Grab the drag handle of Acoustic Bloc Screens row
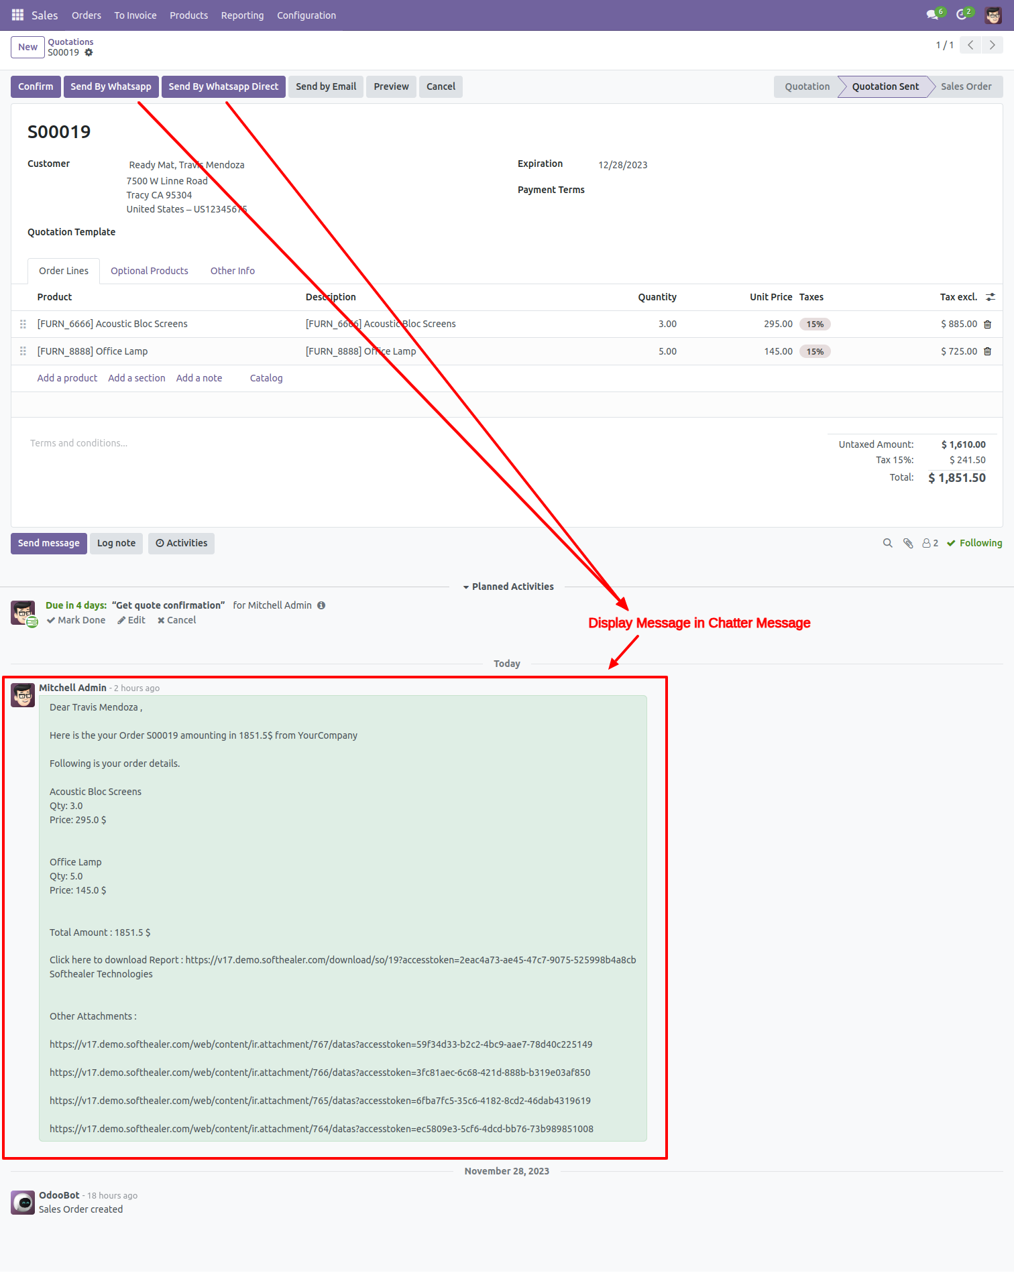 [23, 324]
